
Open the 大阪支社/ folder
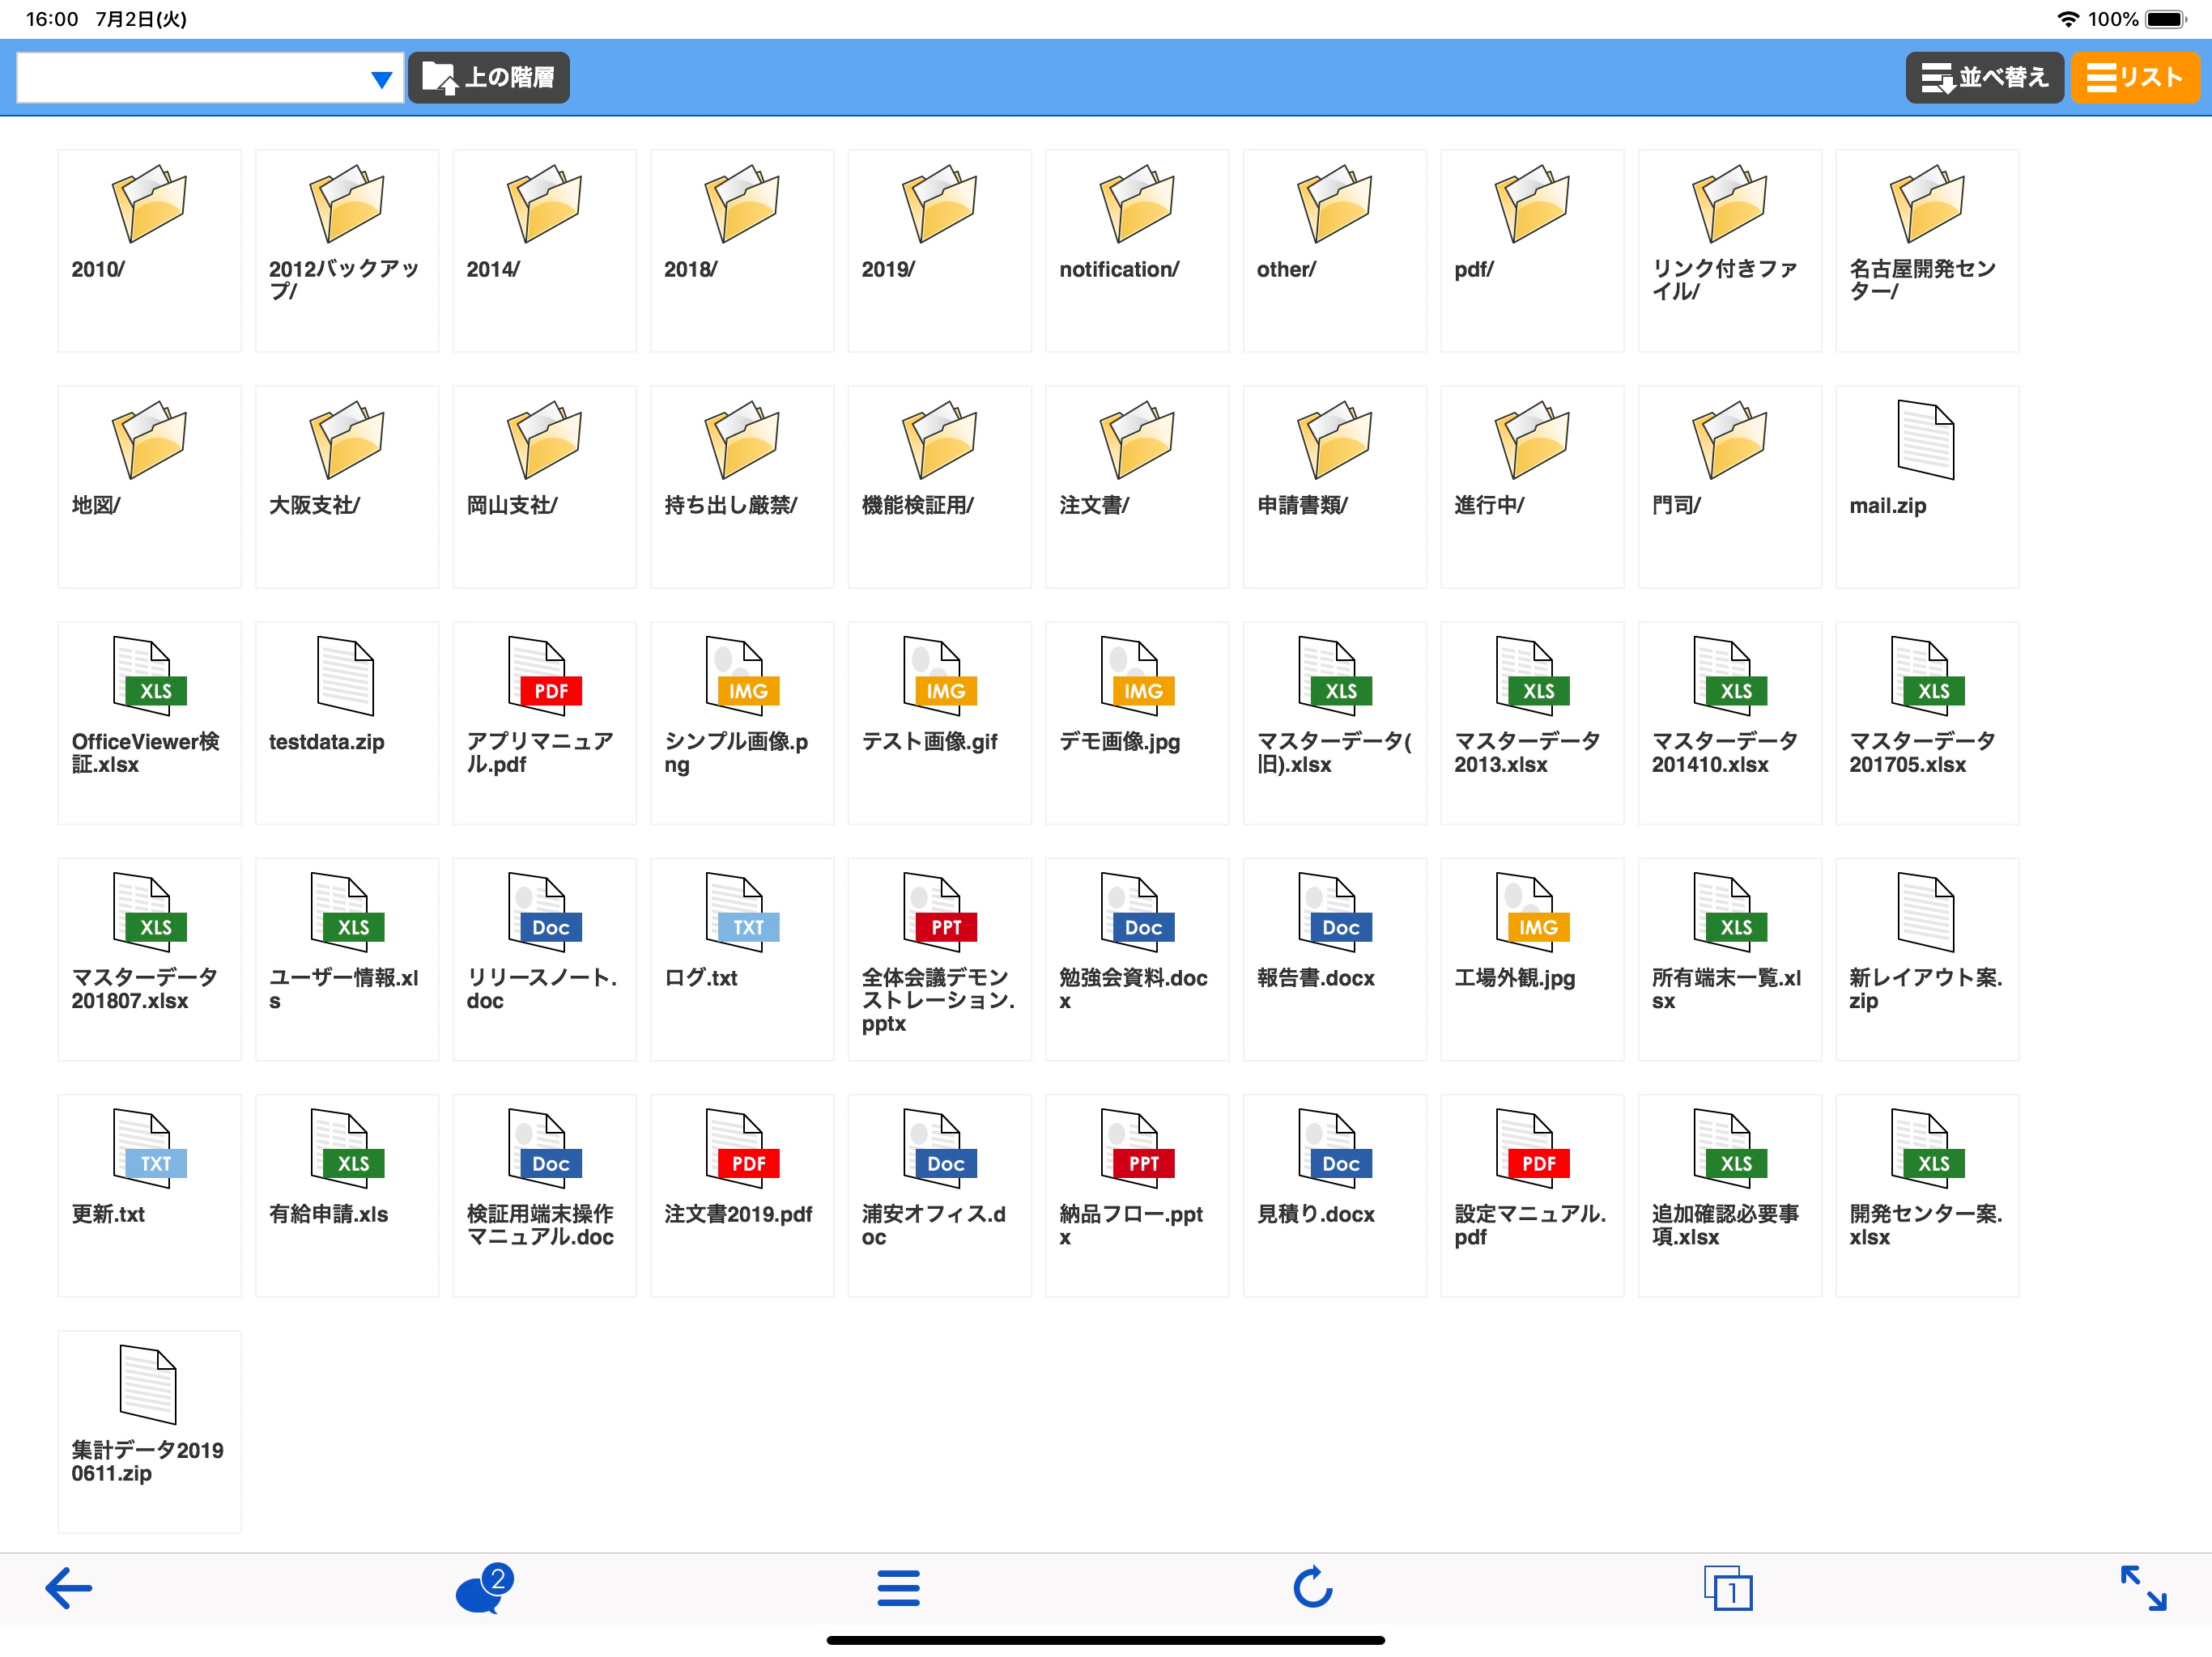point(347,487)
